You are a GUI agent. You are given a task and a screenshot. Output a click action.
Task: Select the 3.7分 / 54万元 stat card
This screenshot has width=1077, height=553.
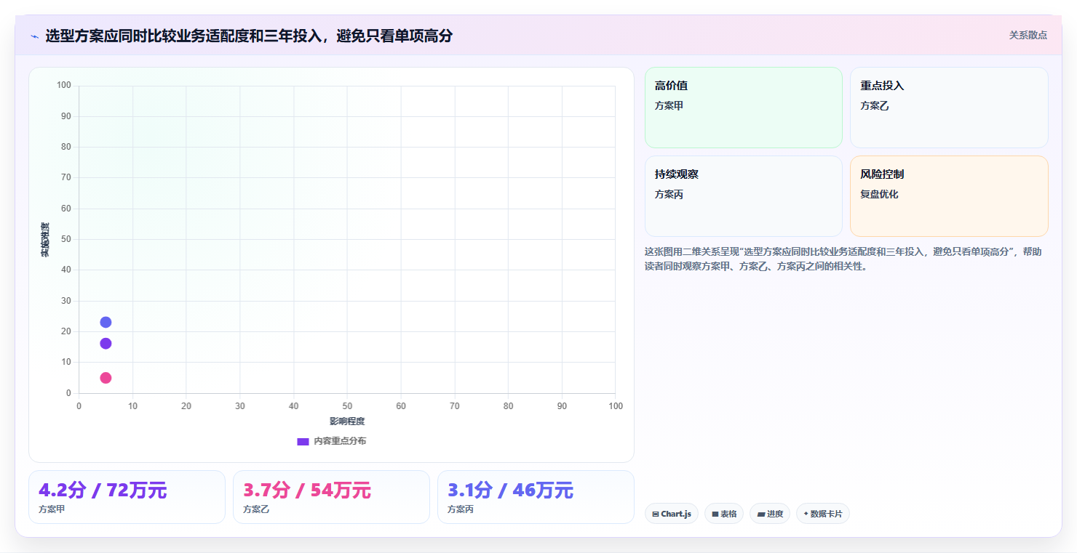coord(331,497)
